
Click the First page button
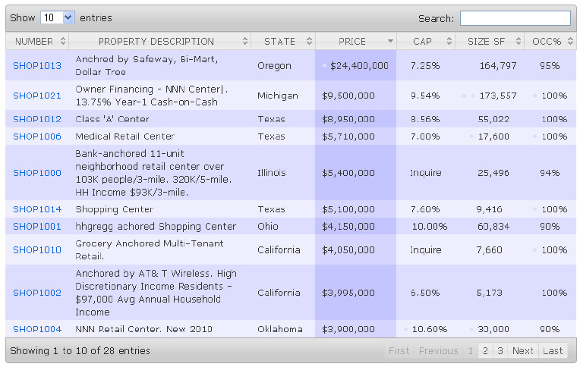(x=399, y=350)
